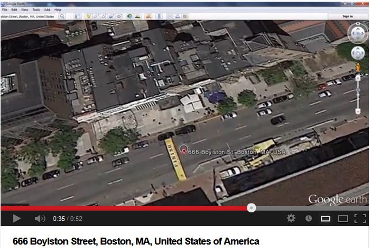This screenshot has width=370, height=248.
Task: Select the Add Polygon tool
Action: click(x=96, y=16)
